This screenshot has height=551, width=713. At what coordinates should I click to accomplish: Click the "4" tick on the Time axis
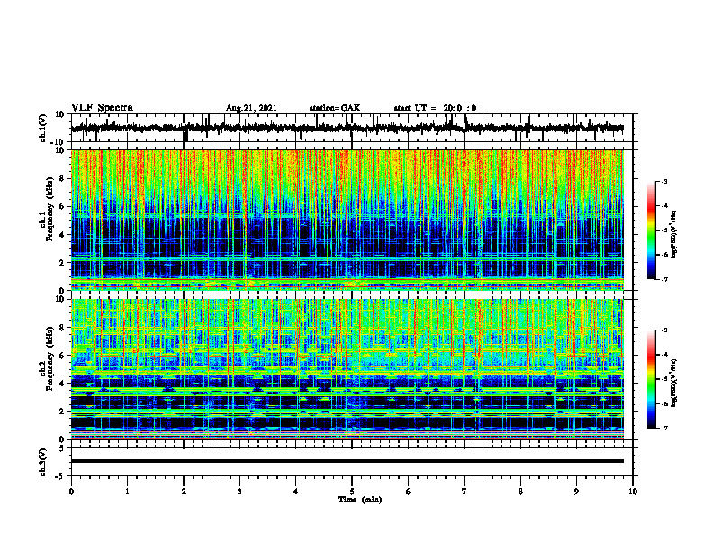click(x=296, y=492)
